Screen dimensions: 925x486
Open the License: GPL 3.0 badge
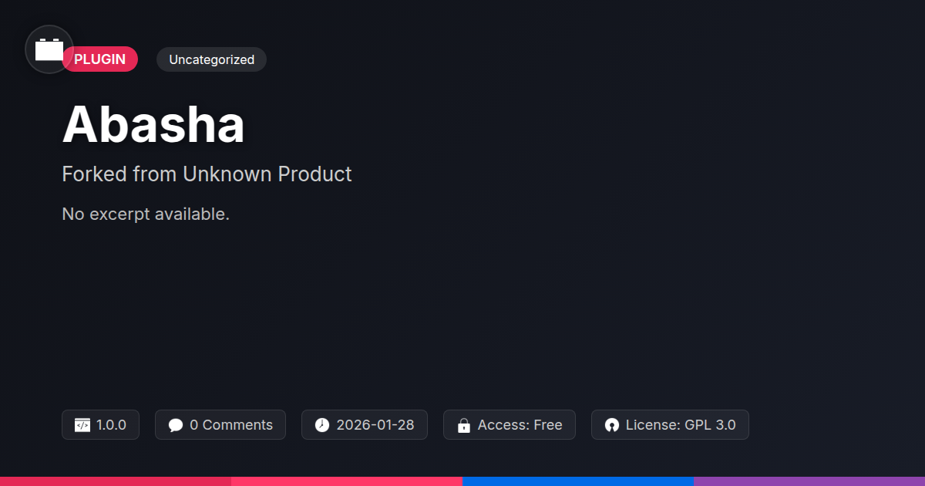[x=670, y=425]
